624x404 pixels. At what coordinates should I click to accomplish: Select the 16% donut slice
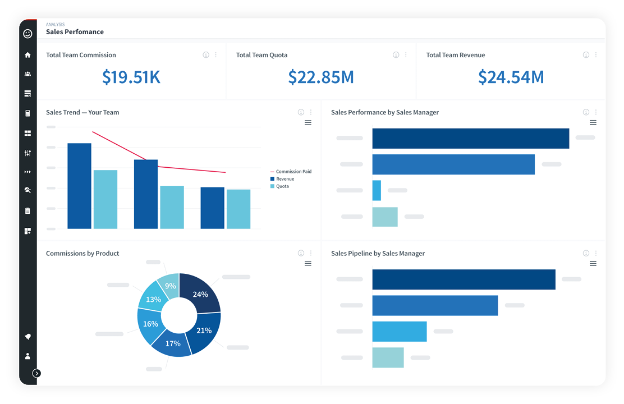[150, 324]
